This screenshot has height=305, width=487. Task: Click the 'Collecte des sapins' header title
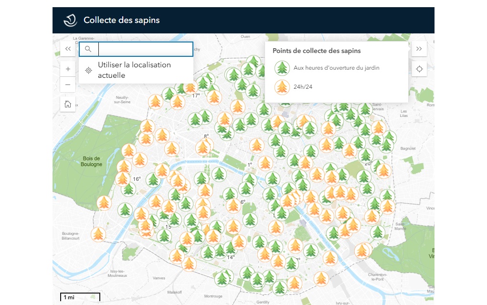point(121,20)
